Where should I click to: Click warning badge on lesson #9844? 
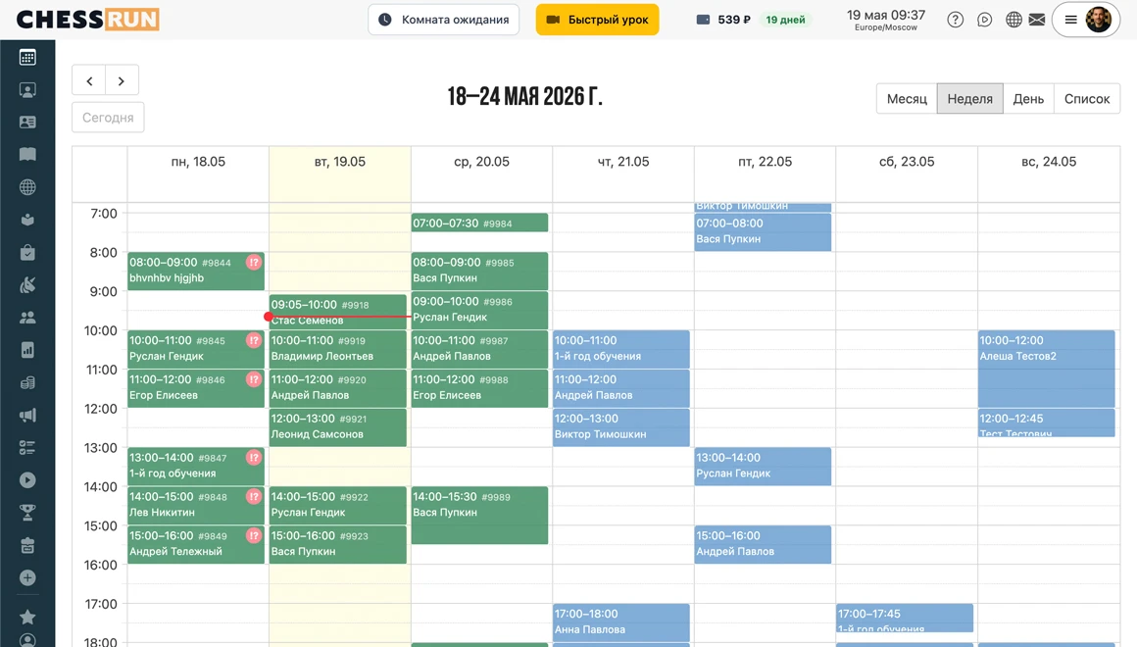coord(253,263)
